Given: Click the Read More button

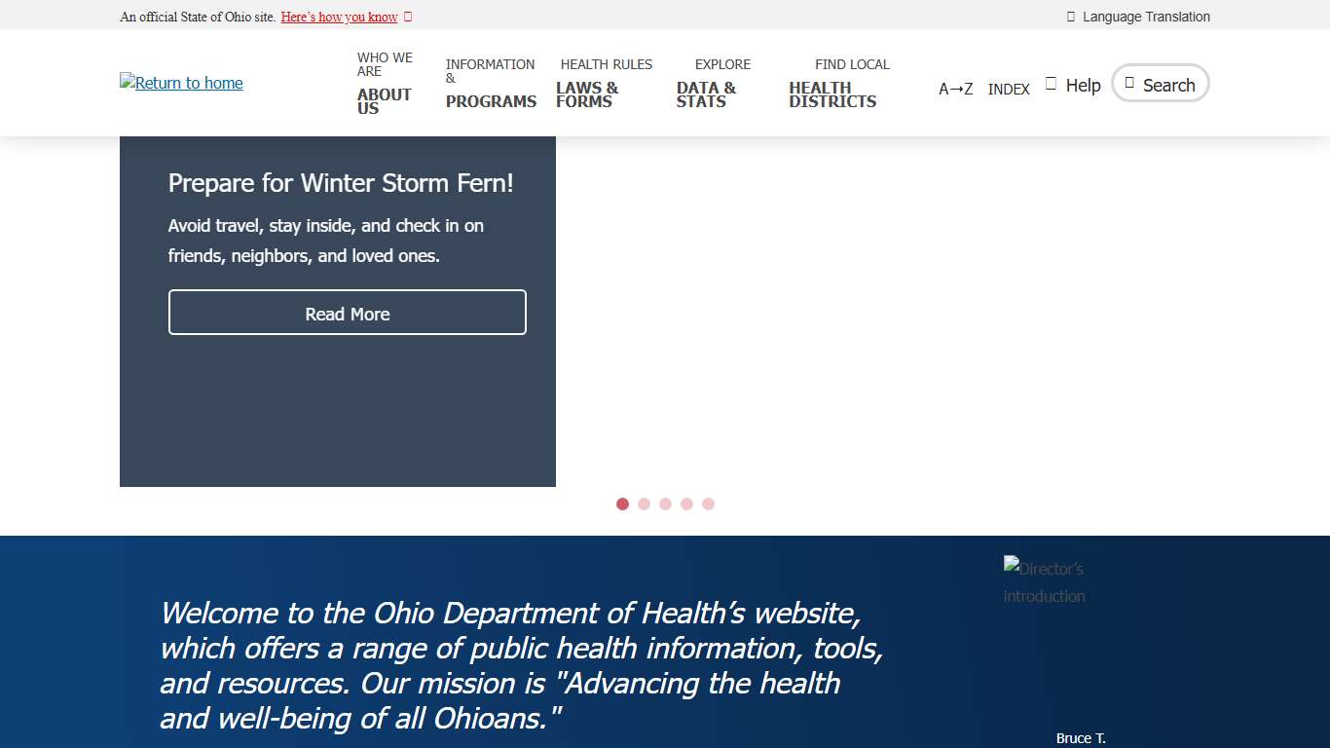Looking at the screenshot, I should coord(347,313).
